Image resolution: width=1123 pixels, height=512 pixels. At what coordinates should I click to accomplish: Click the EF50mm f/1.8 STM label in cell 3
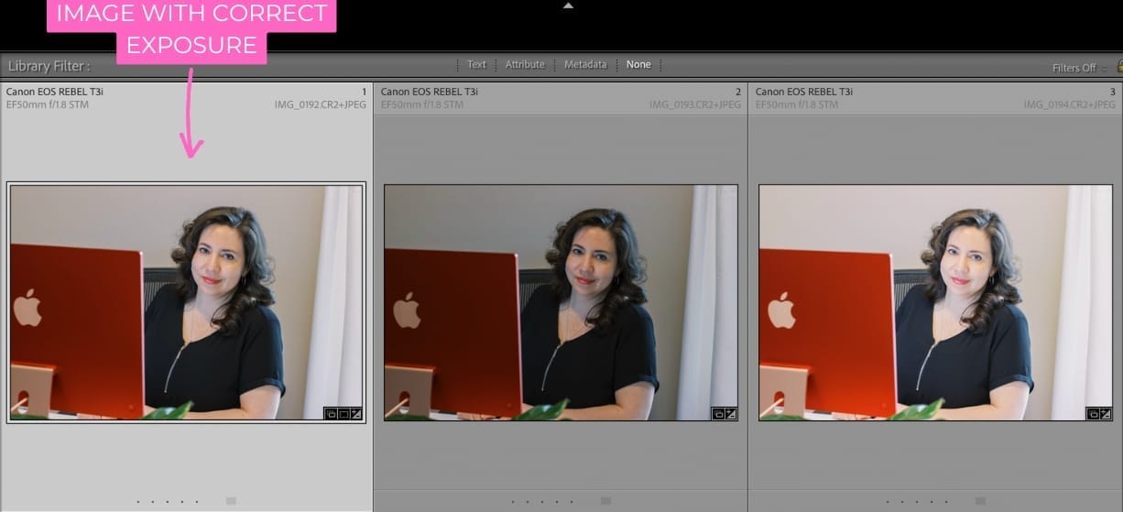pyautogui.click(x=796, y=104)
